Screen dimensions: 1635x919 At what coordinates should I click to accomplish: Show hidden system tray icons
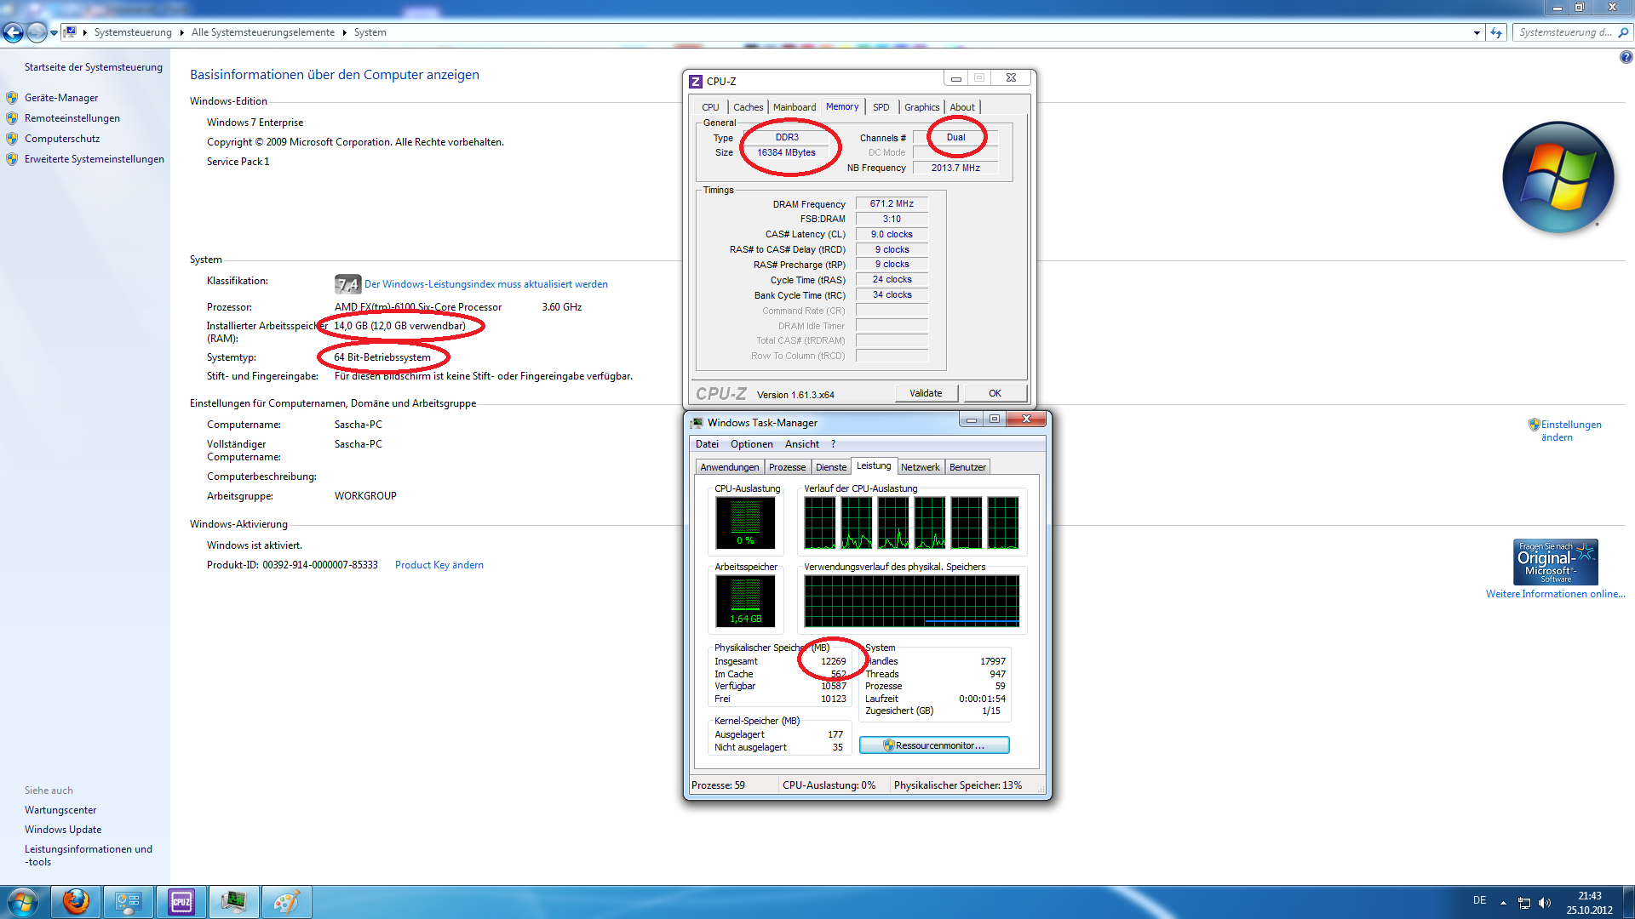pyautogui.click(x=1503, y=902)
